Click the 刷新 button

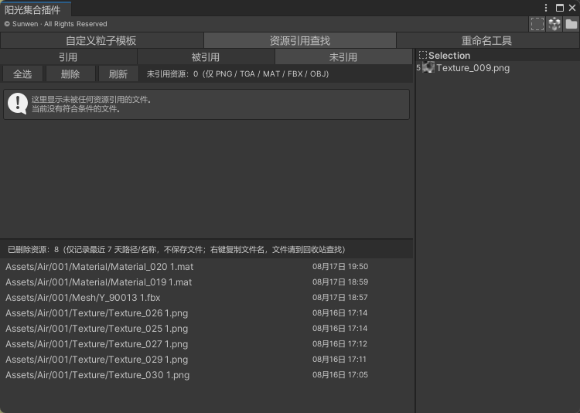tap(118, 74)
